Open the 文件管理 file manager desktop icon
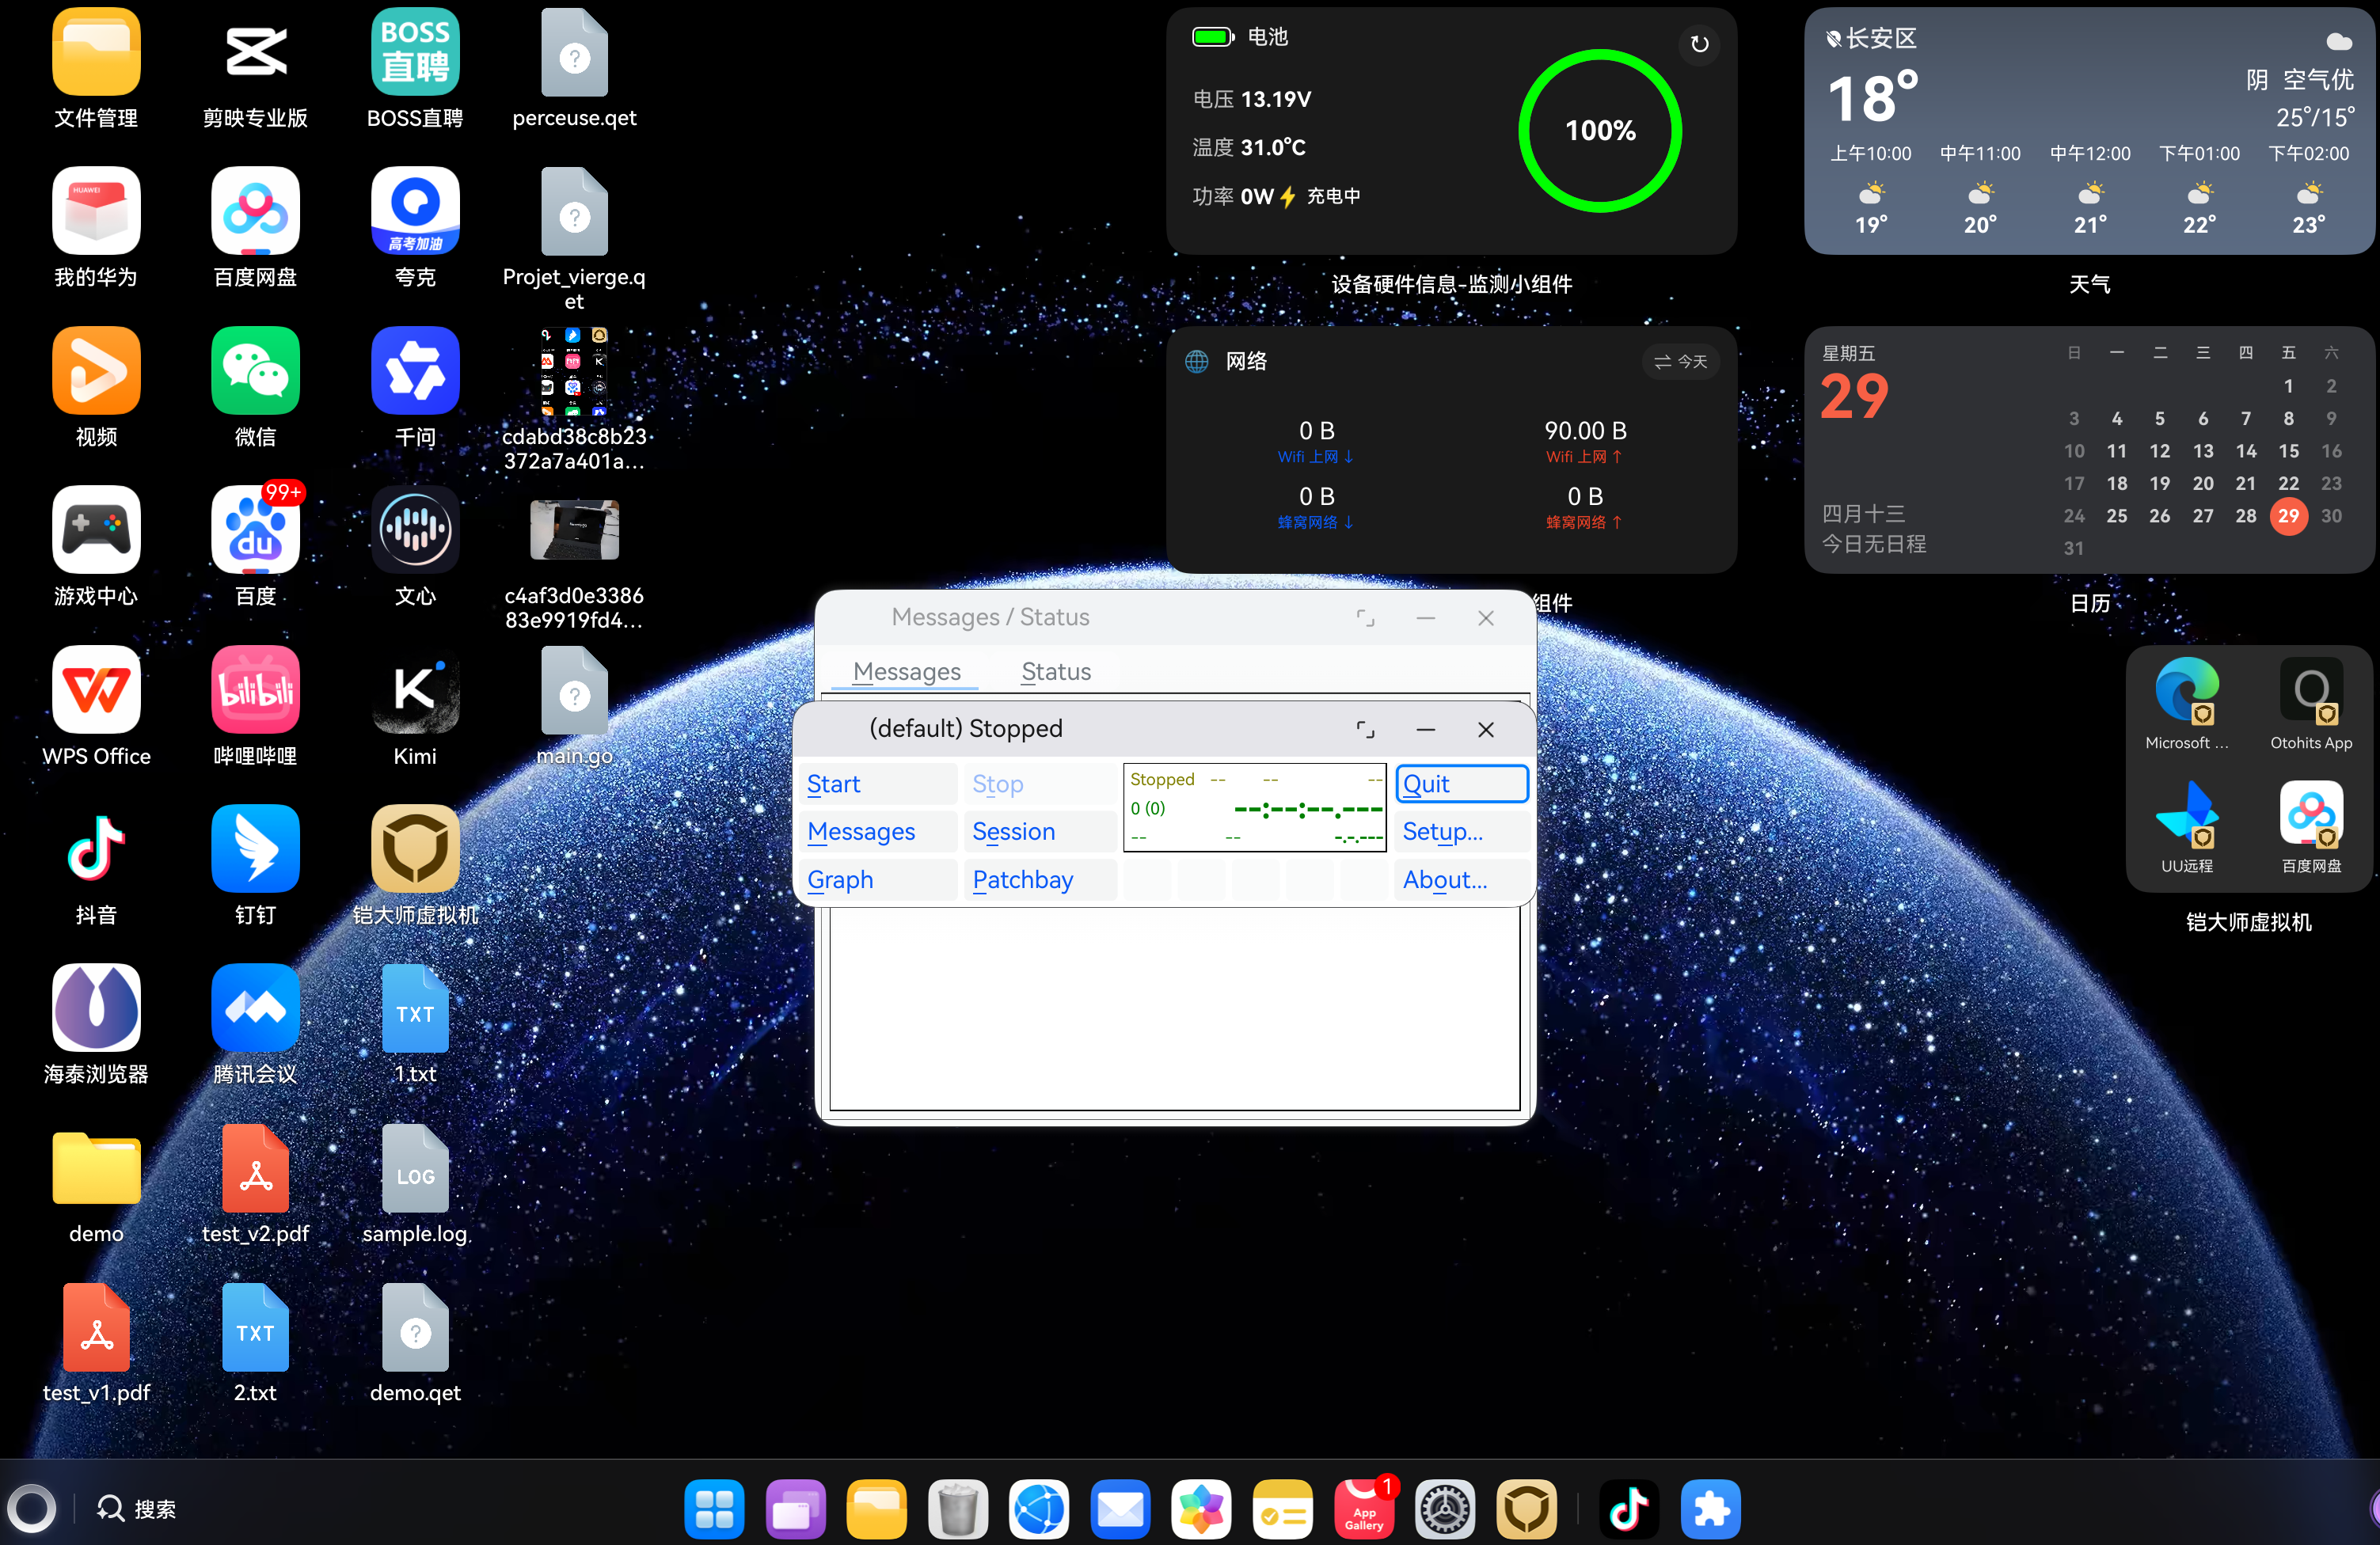Viewport: 2380px width, 1545px height. 96,53
